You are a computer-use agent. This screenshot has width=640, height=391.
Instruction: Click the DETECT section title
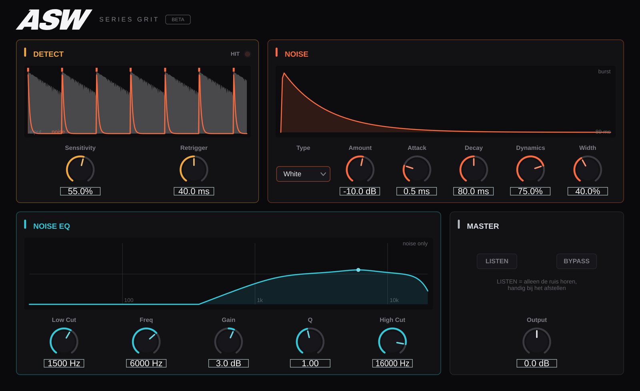[48, 54]
